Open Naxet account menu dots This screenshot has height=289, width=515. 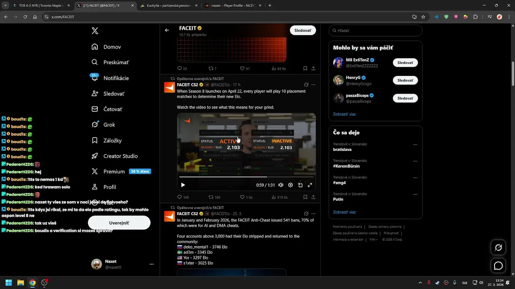tap(152, 264)
